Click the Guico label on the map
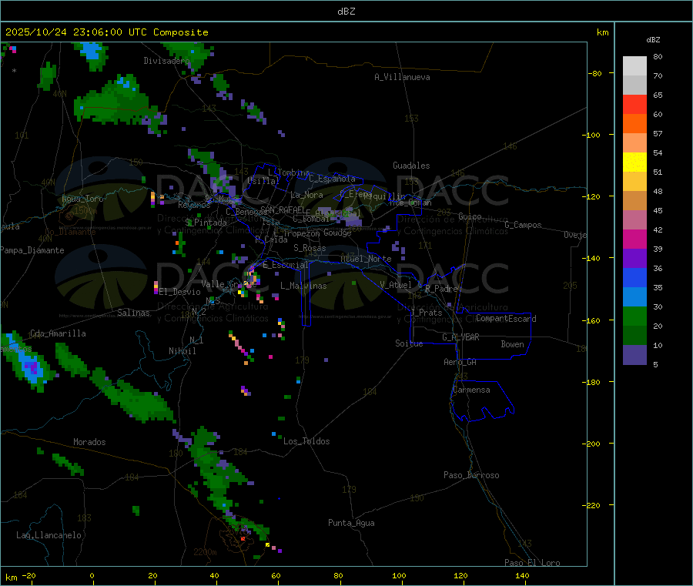 click(470, 216)
